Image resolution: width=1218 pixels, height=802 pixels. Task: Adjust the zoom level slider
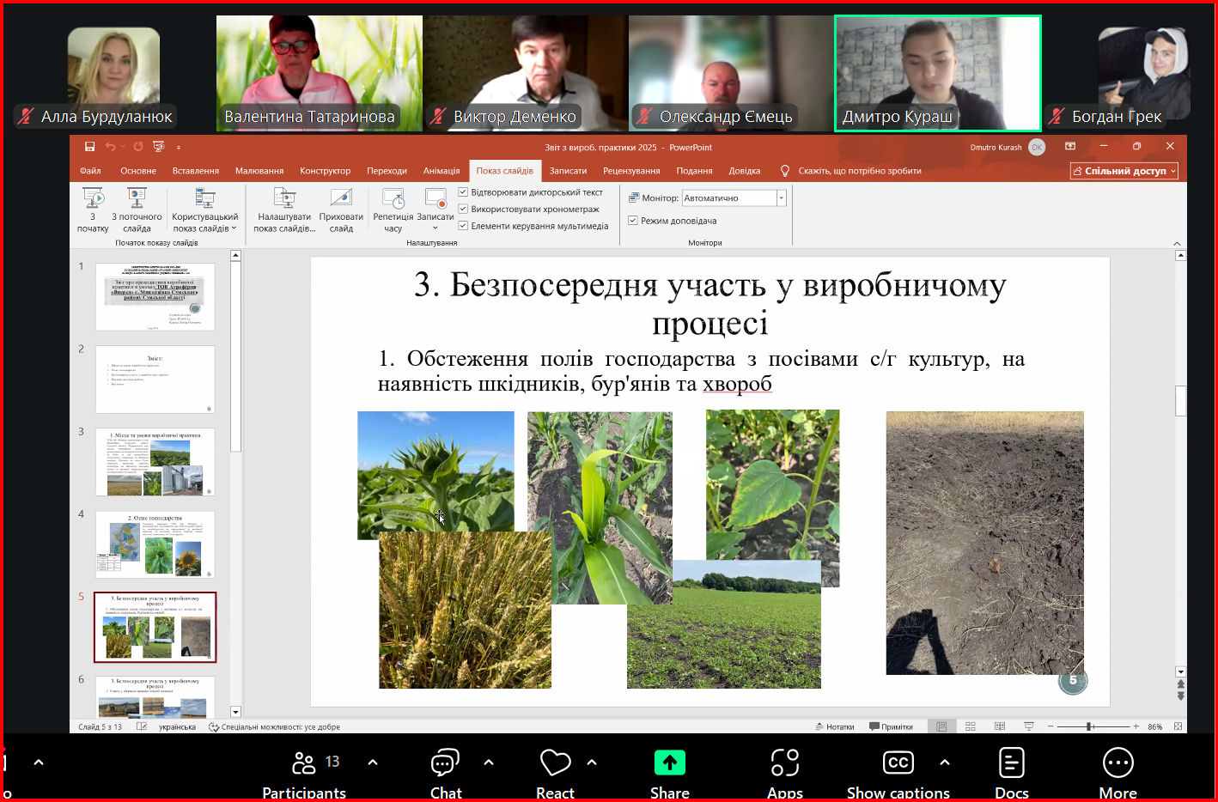(1089, 726)
